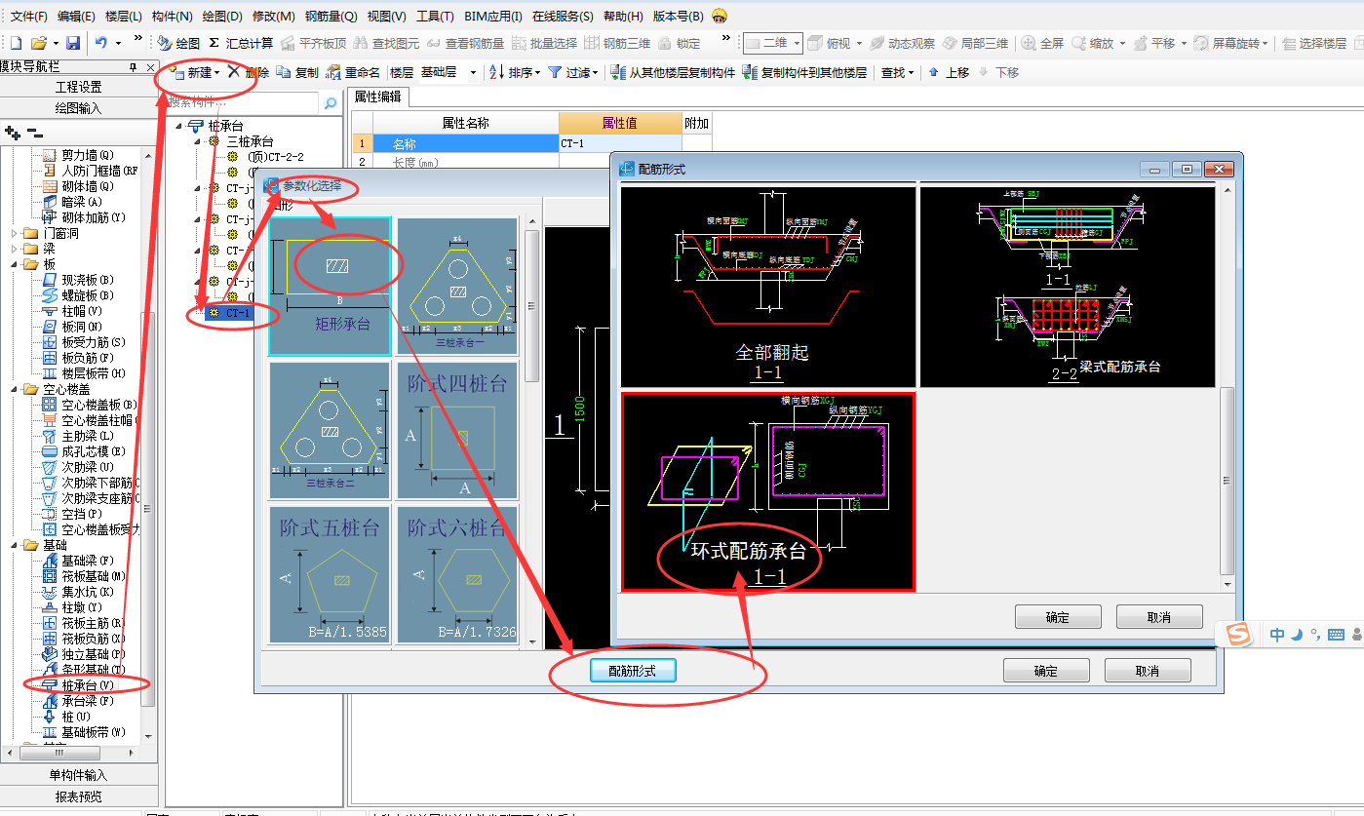
Task: Select the 矩形承台 thumbnail
Action: pos(330,286)
